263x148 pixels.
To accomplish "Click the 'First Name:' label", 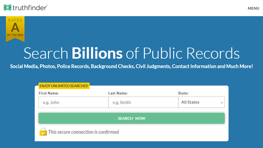I will [x=49, y=93].
